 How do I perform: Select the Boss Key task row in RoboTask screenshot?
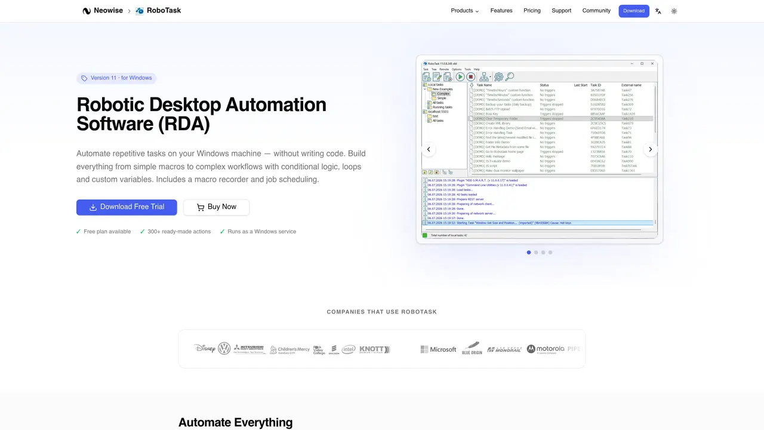[562, 113]
